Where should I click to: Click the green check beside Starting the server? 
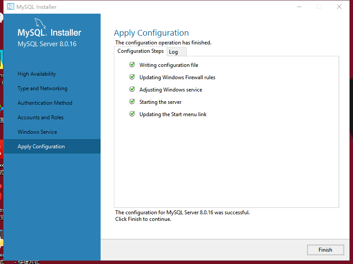(x=132, y=102)
